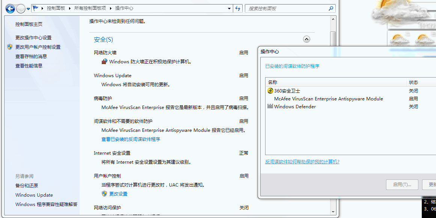Go back with the blue back arrow
The height and width of the screenshot is (218, 436).
[10, 9]
